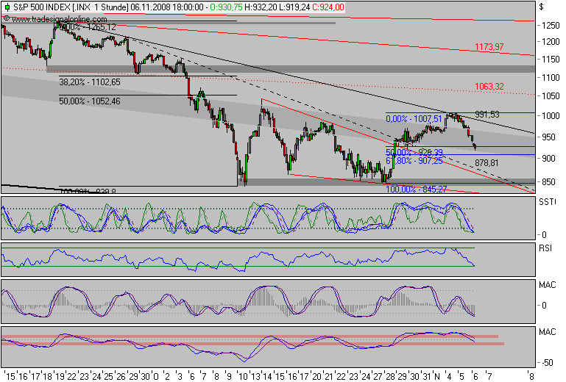Viewport: 566px width, 382px height.
Task: Select the S&P 500 INDEX chart title text
Action: coord(41,7)
